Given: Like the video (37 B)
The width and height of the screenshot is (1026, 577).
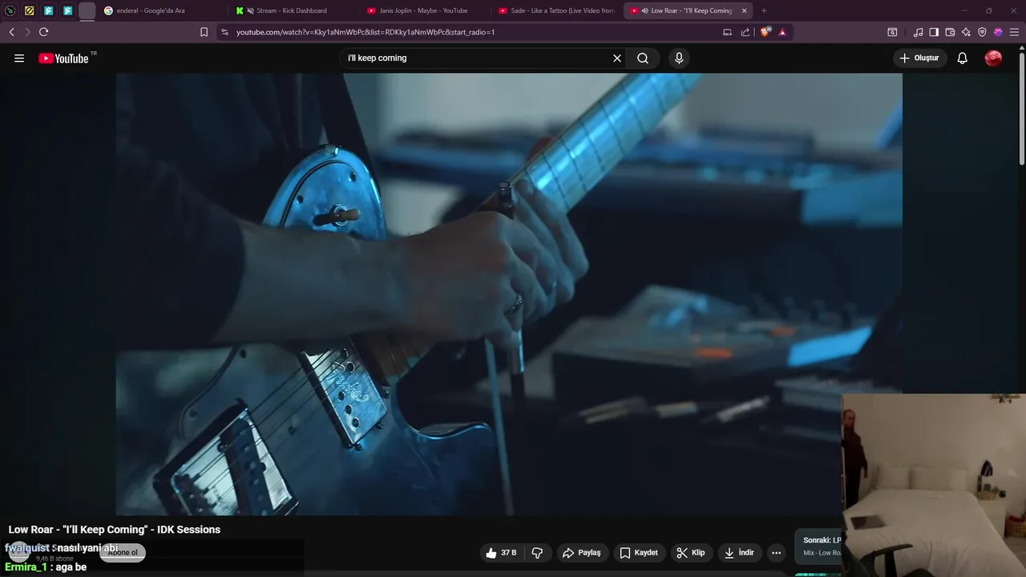Looking at the screenshot, I should 501,553.
